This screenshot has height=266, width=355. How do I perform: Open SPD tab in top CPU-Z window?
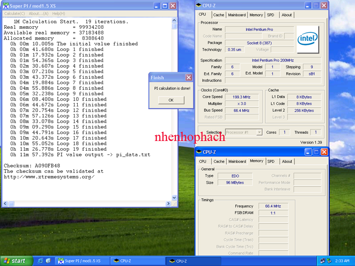tap(271, 15)
